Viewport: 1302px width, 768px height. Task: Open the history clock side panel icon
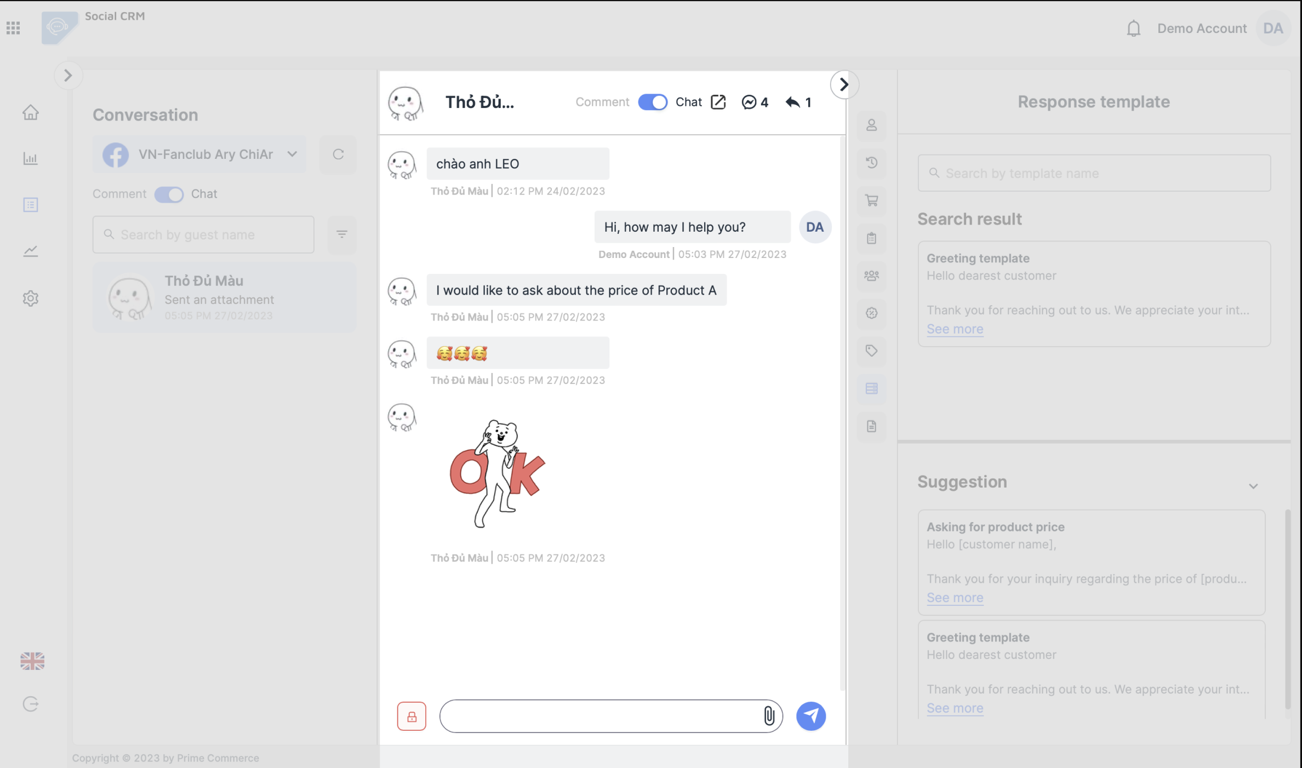point(871,163)
